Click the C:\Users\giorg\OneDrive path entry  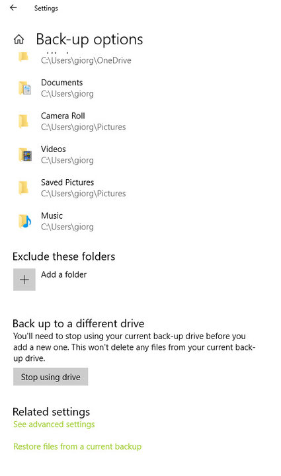[86, 60]
